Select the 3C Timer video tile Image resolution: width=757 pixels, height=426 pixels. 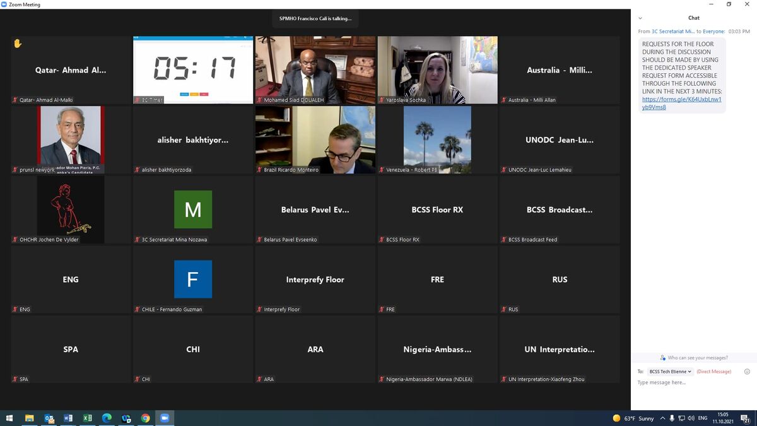point(193,70)
